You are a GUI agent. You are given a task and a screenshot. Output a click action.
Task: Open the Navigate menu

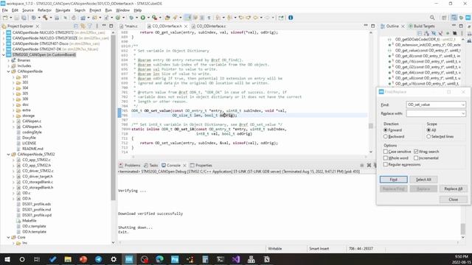(63, 10)
